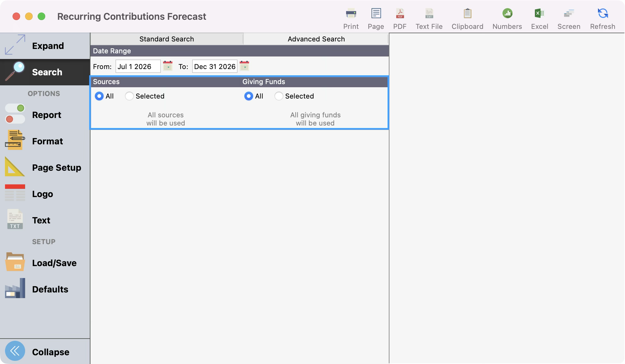Open Load/Save folder icon
The image size is (625, 364).
(15, 262)
